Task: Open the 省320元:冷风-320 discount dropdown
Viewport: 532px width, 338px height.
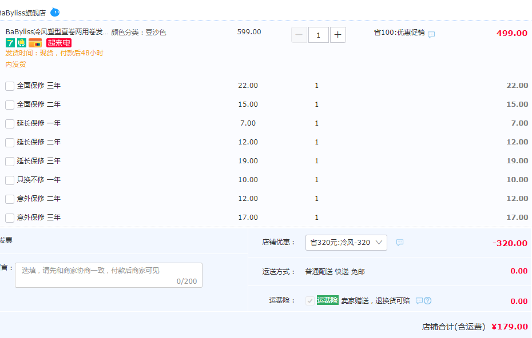Action: tap(346, 243)
